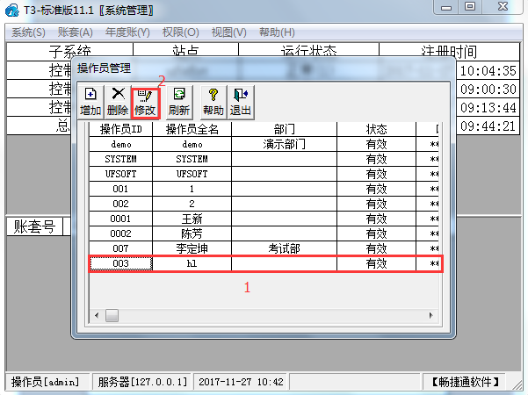Click the horizontal scrollbar right arrow
The width and height of the screenshot is (528, 395).
pos(431,316)
